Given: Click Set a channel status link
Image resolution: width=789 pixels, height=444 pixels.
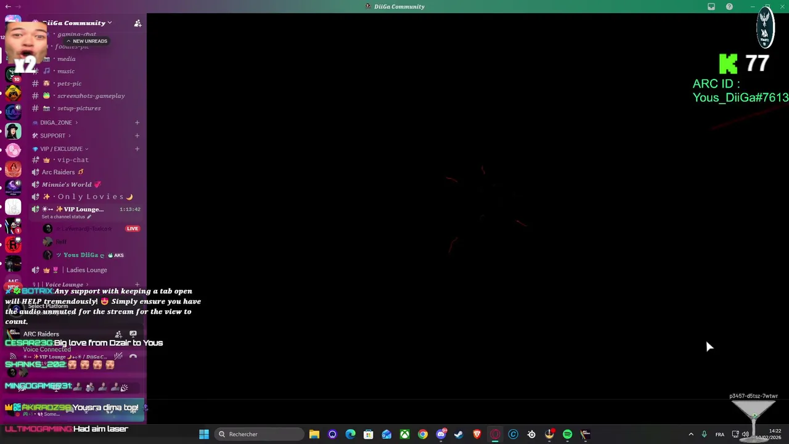Looking at the screenshot, I should click(66, 217).
